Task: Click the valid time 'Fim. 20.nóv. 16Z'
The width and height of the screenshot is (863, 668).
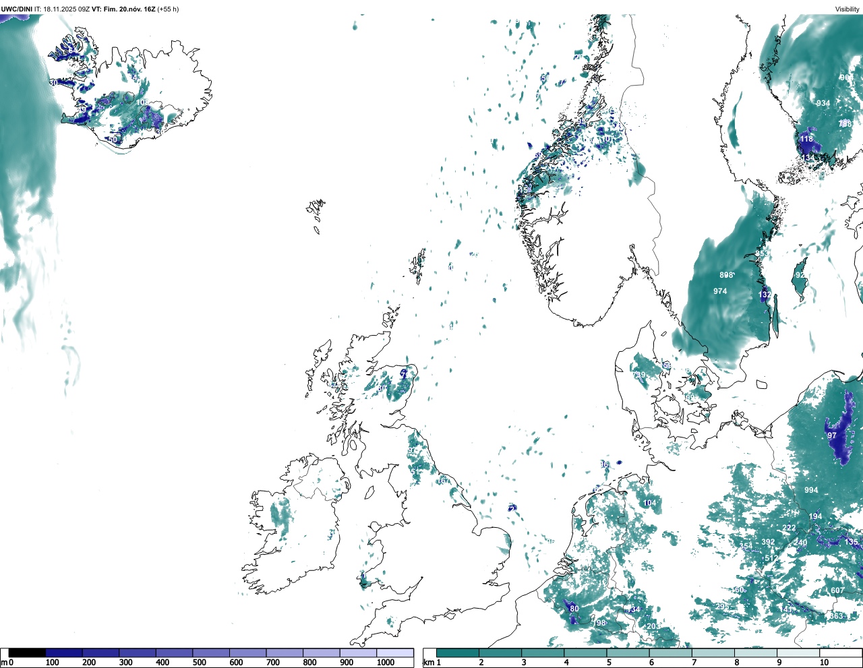Action: pyautogui.click(x=129, y=9)
